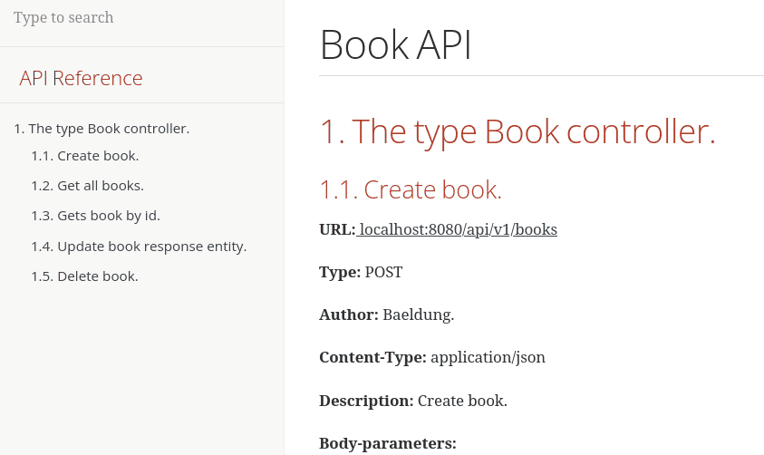Click the 'Book API' page title
Image resolution: width=764 pixels, height=455 pixels.
[x=396, y=45]
